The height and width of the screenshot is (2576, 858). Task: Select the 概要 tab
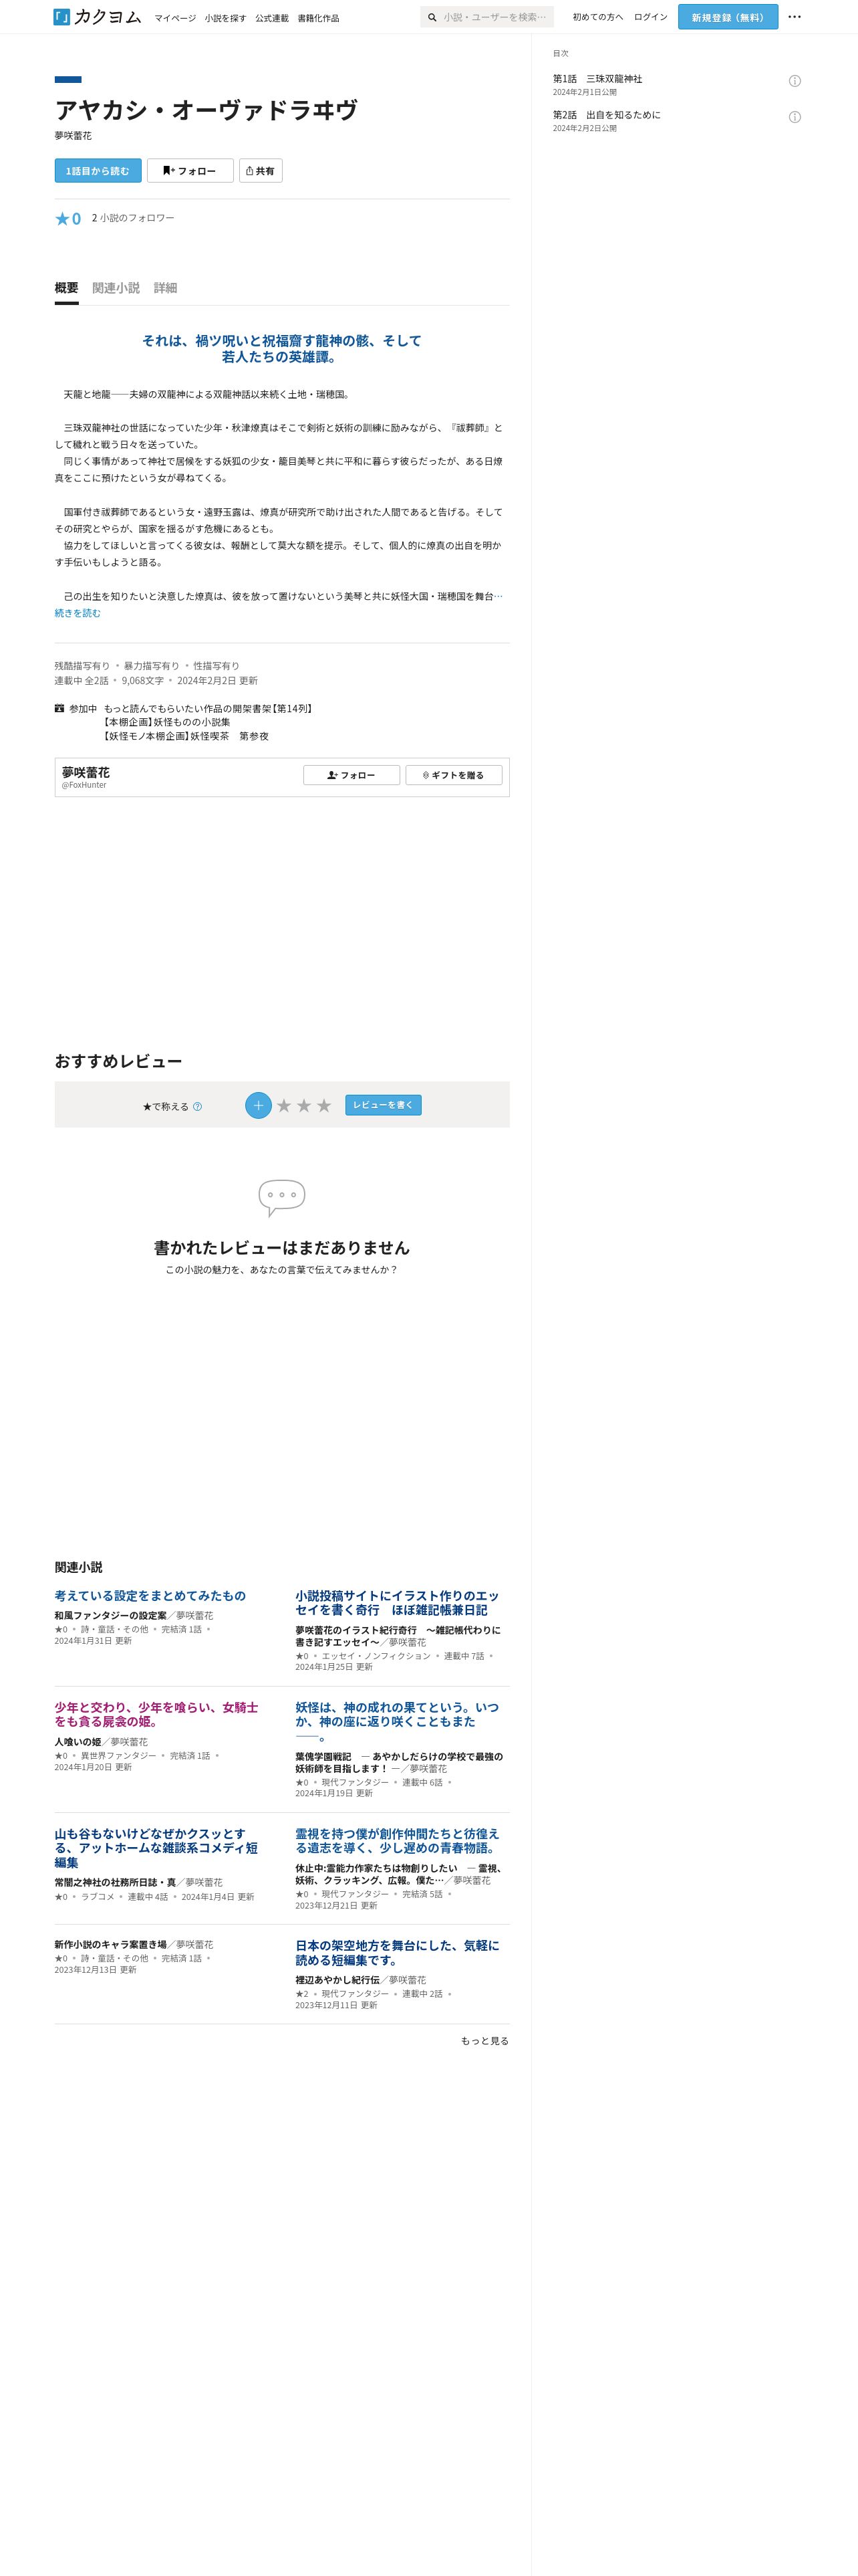point(67,288)
